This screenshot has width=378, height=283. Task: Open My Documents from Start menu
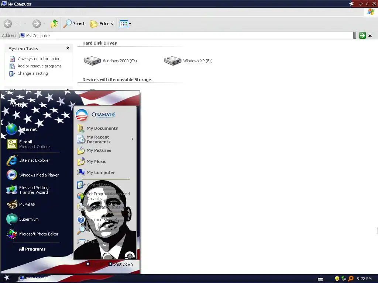point(97,128)
